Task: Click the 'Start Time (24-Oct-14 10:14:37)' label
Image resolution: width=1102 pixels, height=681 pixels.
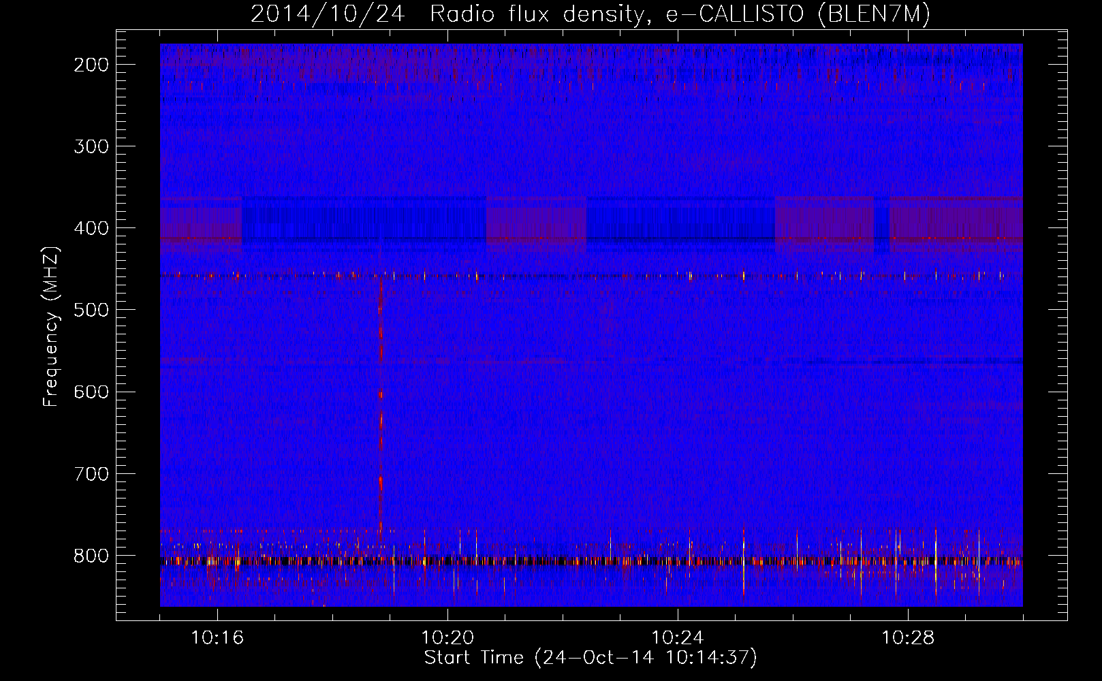Action: [591, 658]
